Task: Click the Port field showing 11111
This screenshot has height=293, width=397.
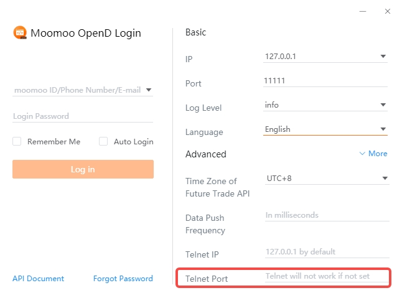Action: point(325,81)
